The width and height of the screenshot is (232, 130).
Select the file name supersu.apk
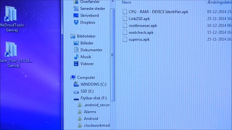pyautogui.click(x=139, y=39)
